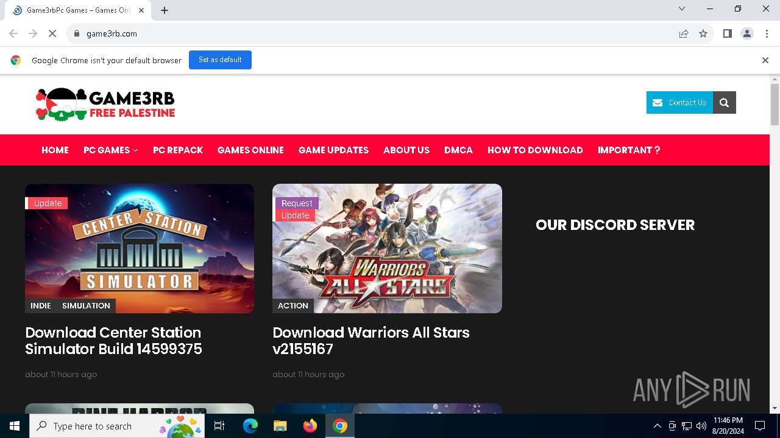Open network status tray icon
Screen dimensions: 780x438
point(687,426)
